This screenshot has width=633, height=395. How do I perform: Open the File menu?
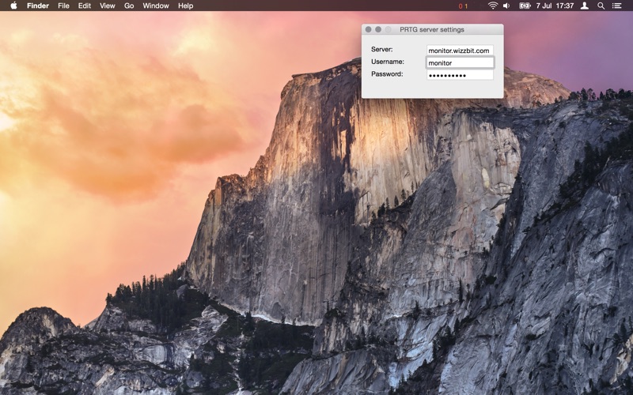point(63,6)
